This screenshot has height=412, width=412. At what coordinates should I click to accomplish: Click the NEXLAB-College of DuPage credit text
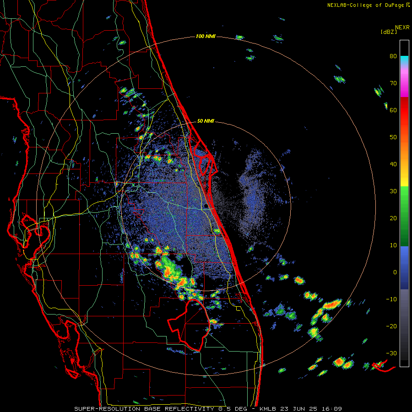366,5
